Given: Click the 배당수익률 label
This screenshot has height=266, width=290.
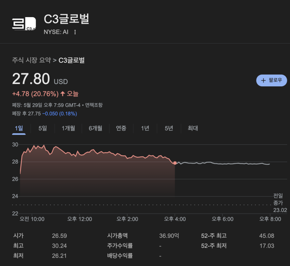Looking at the screenshot, I should [x=120, y=256].
